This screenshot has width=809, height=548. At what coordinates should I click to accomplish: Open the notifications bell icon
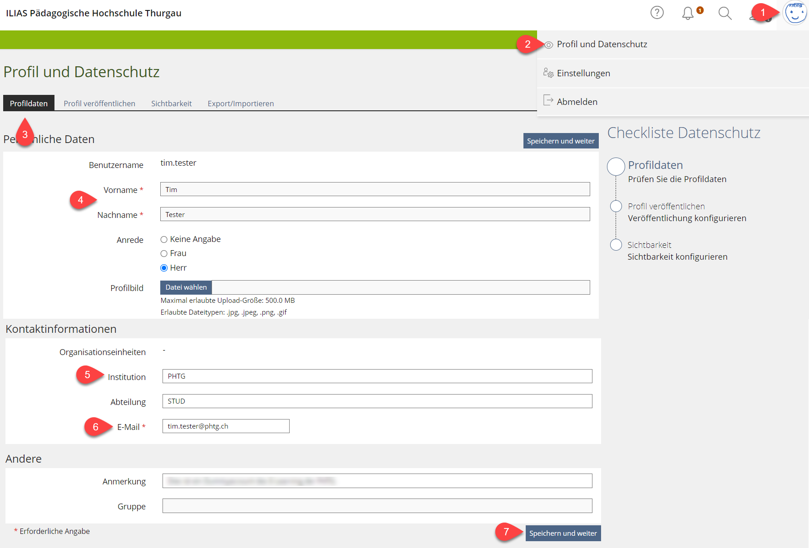(688, 13)
